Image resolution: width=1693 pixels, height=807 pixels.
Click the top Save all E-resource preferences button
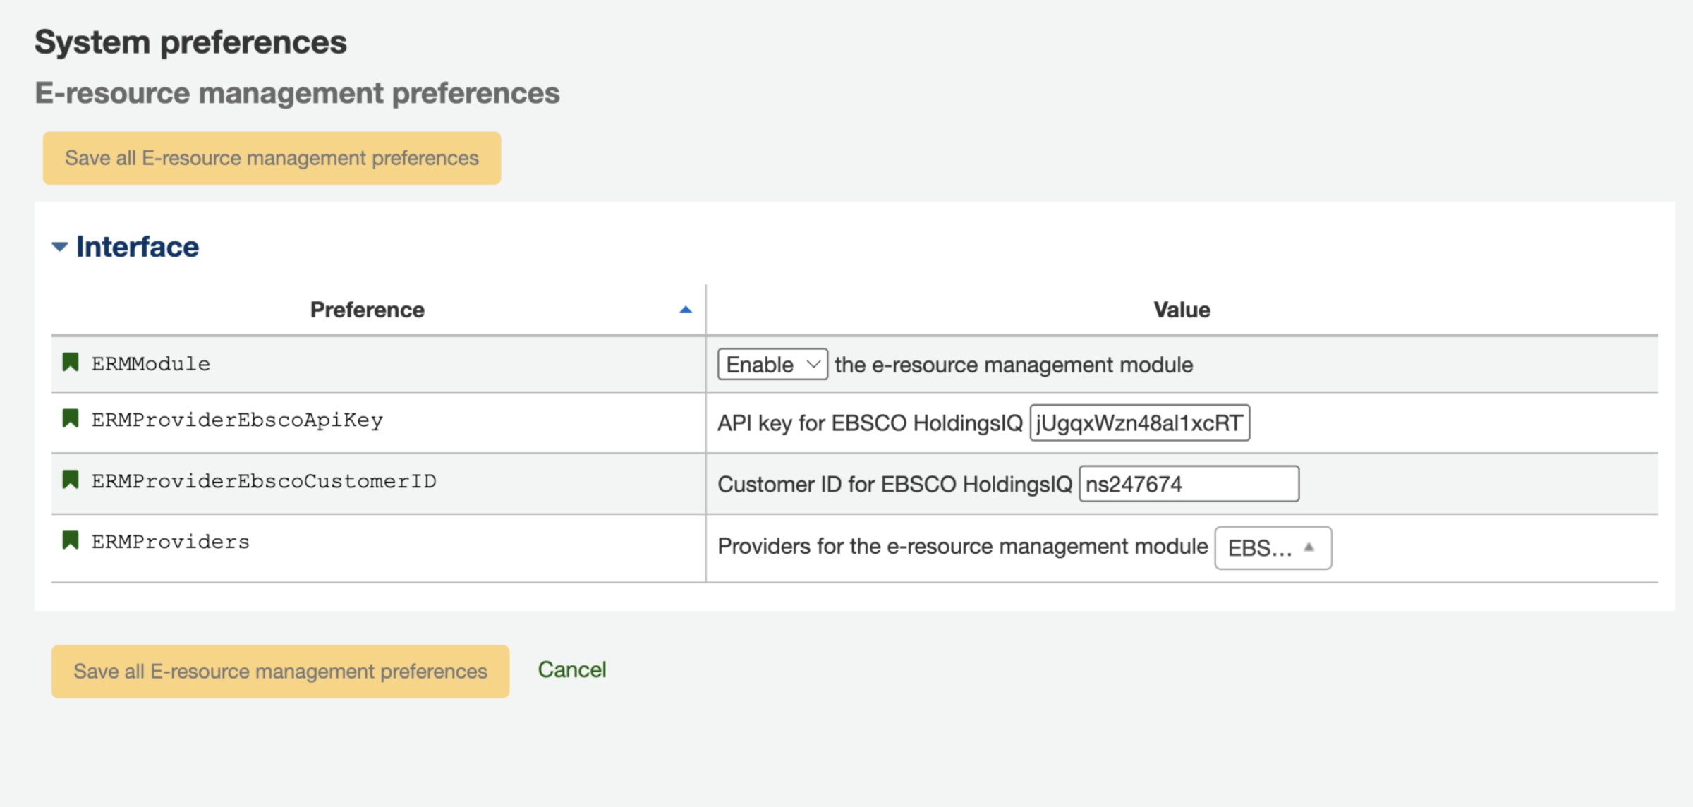272,158
